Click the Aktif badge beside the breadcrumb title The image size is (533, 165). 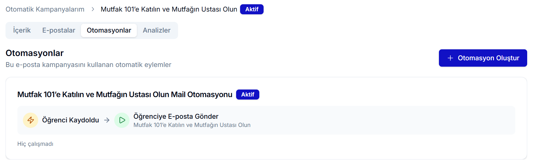252,9
